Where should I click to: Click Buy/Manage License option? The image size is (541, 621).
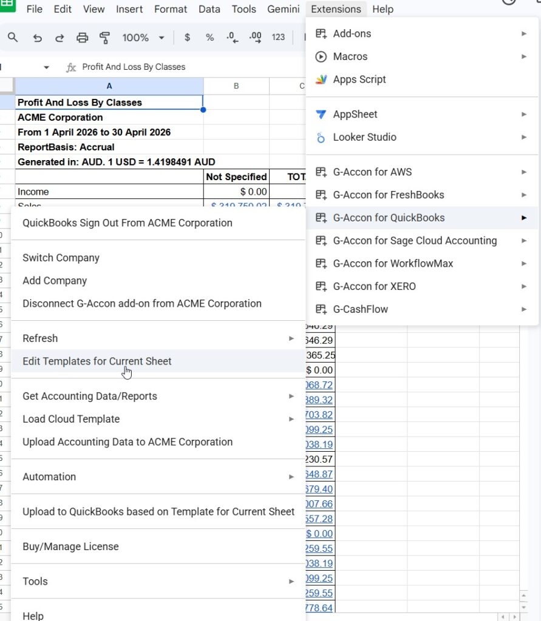coord(70,546)
